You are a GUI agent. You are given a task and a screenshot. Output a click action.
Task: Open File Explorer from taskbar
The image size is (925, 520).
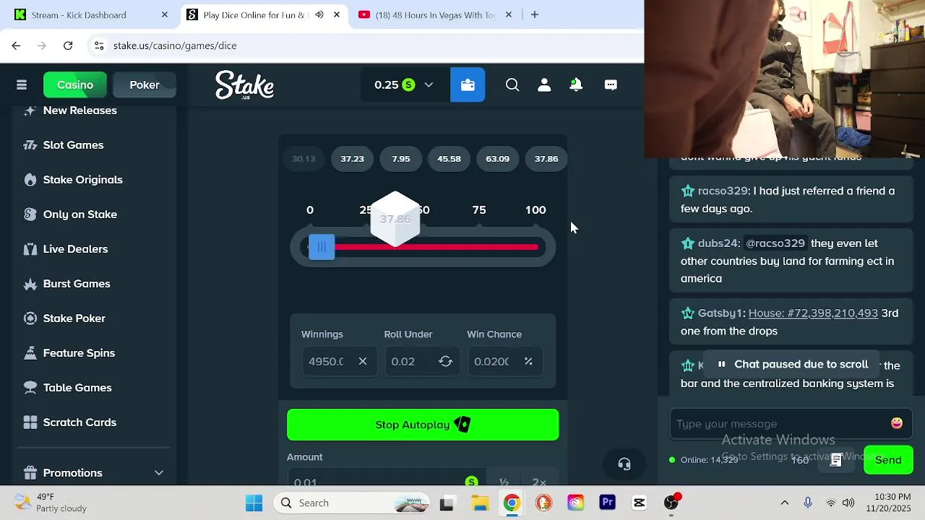[x=480, y=503]
